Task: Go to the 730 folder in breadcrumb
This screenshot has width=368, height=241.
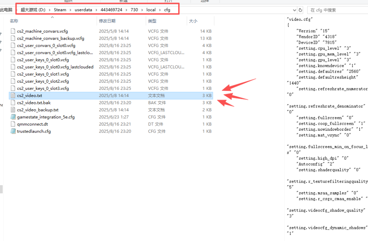Action: click(x=134, y=10)
